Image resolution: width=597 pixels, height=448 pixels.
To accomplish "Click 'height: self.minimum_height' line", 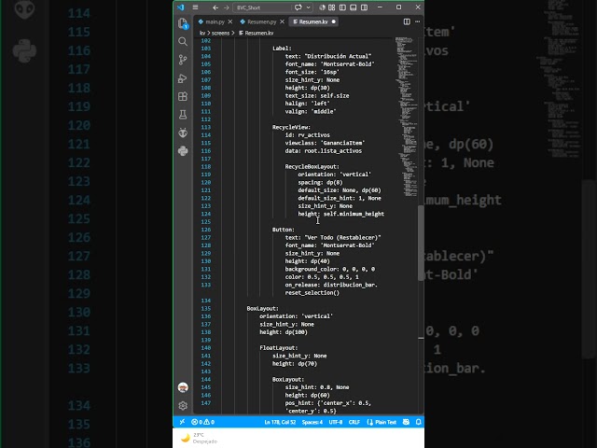I will point(340,214).
